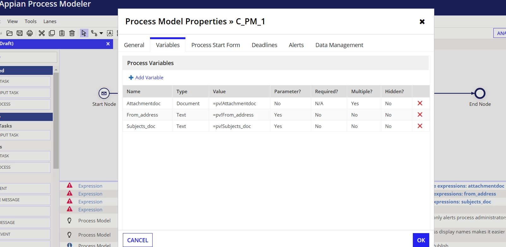Activate the Select pointer tool

click(x=84, y=33)
